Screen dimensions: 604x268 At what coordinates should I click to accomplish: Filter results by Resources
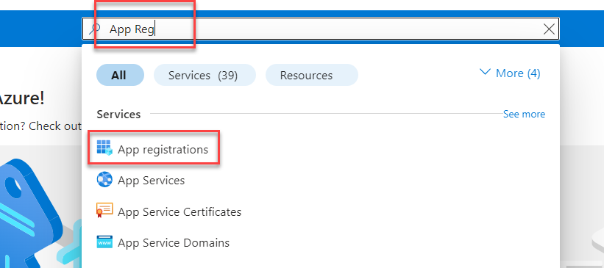tap(312, 75)
